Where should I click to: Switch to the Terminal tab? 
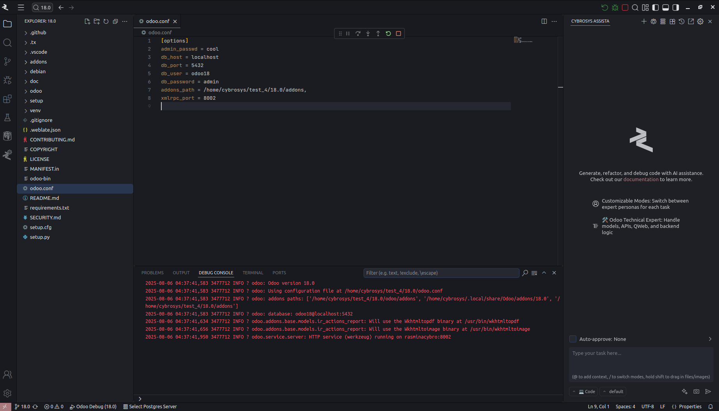[x=253, y=273]
